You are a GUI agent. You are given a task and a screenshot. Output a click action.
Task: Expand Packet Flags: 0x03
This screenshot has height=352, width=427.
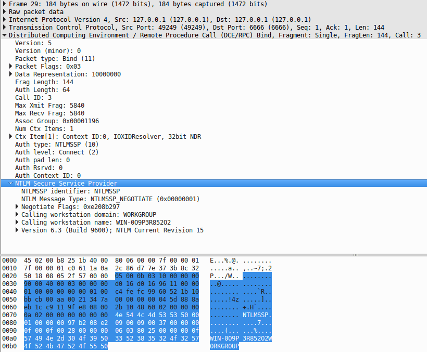11,67
